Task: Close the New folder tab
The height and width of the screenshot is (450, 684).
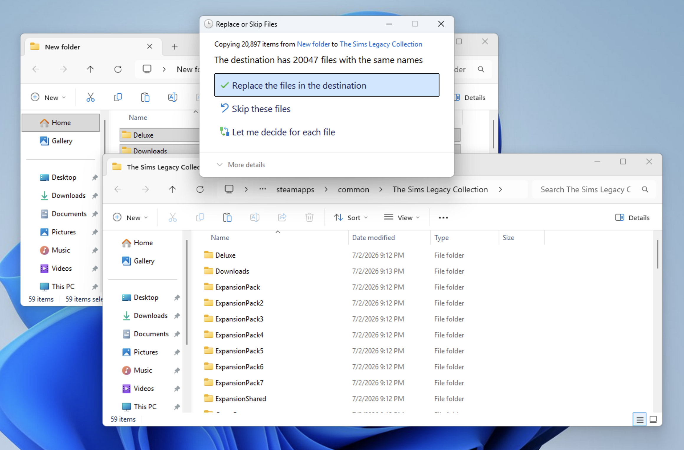Action: coord(150,47)
